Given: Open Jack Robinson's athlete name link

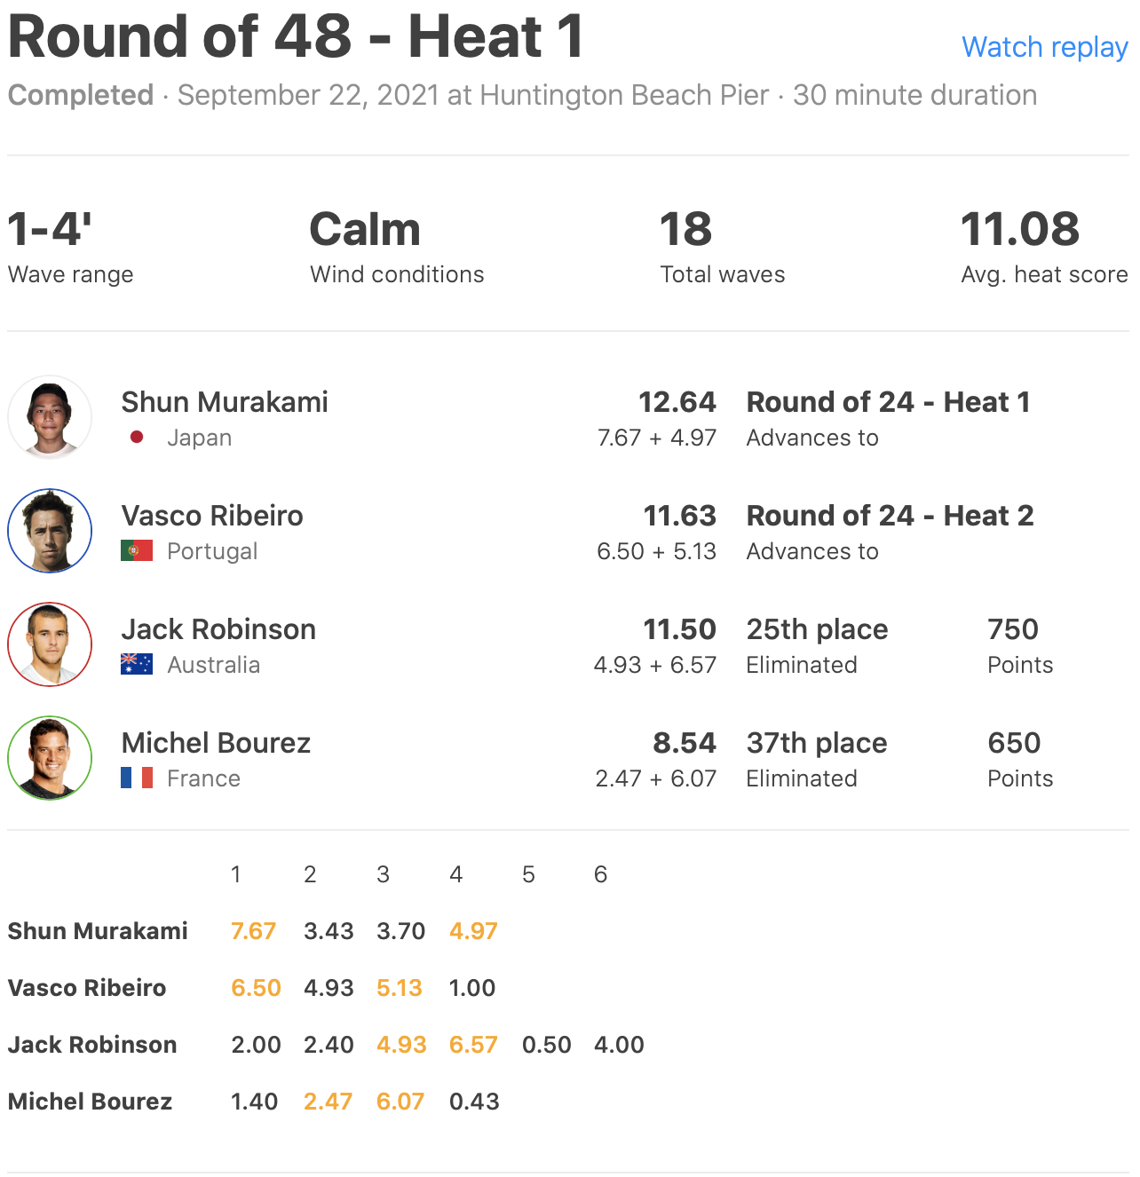Looking at the screenshot, I should [218, 629].
